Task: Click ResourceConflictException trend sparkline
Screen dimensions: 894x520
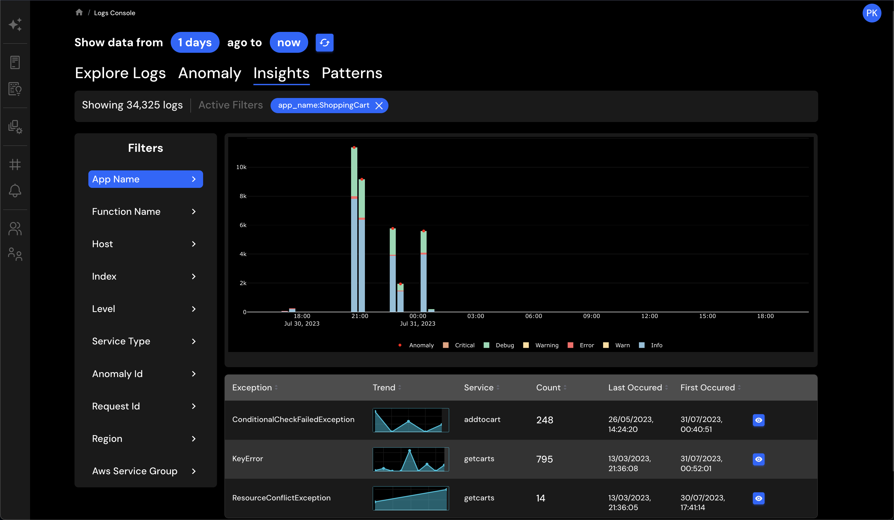Action: (411, 498)
